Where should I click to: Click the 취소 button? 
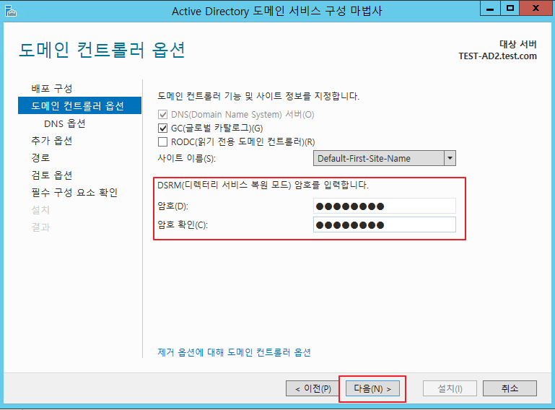point(510,388)
